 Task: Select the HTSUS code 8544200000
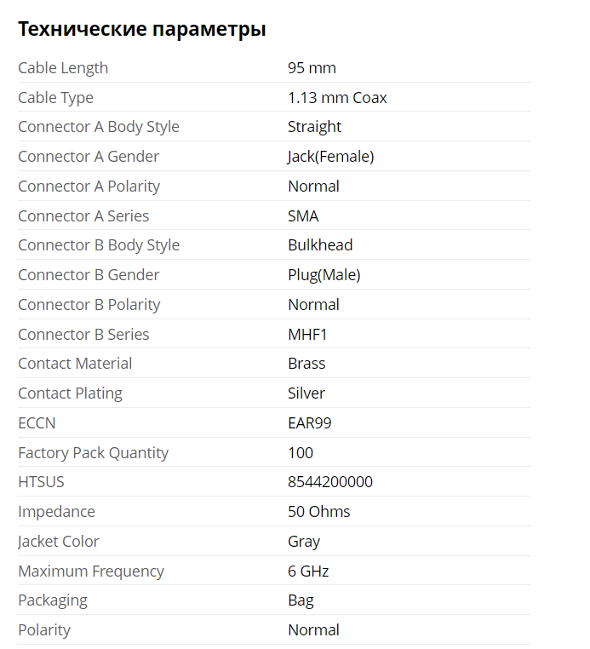(x=330, y=482)
